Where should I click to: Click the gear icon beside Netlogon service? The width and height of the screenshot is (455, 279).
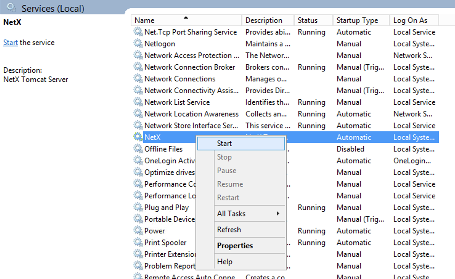point(138,43)
